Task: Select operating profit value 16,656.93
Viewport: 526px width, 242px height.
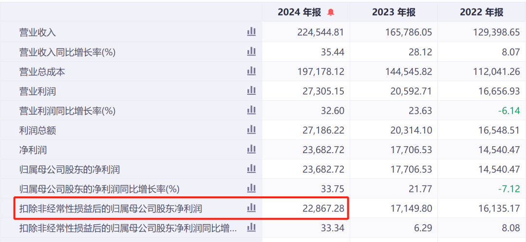Action: point(499,91)
